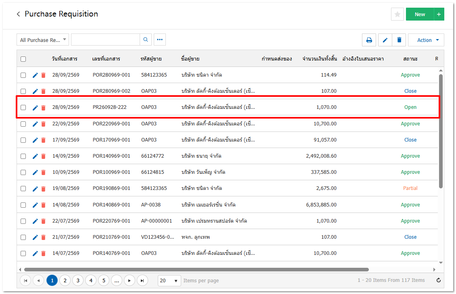Image resolution: width=456 pixels, height=294 pixels.
Task: Click the back arrow beside Purchase Requisition
Action: (x=18, y=14)
